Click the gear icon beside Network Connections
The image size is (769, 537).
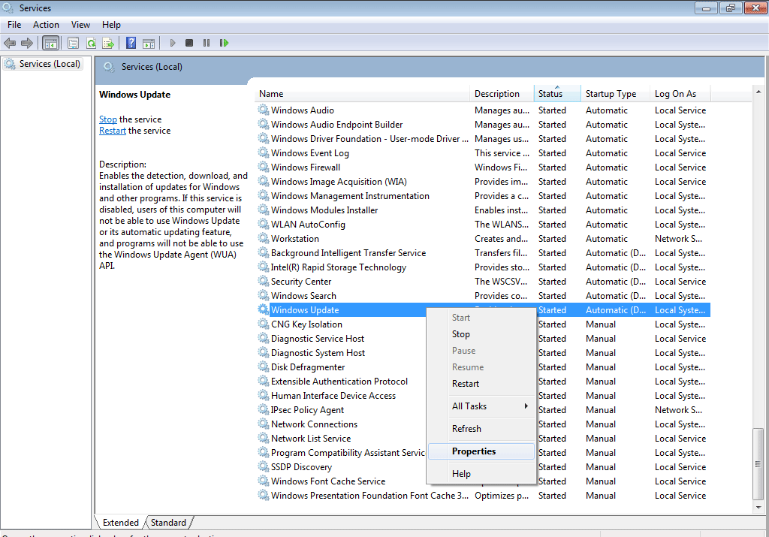click(x=264, y=424)
